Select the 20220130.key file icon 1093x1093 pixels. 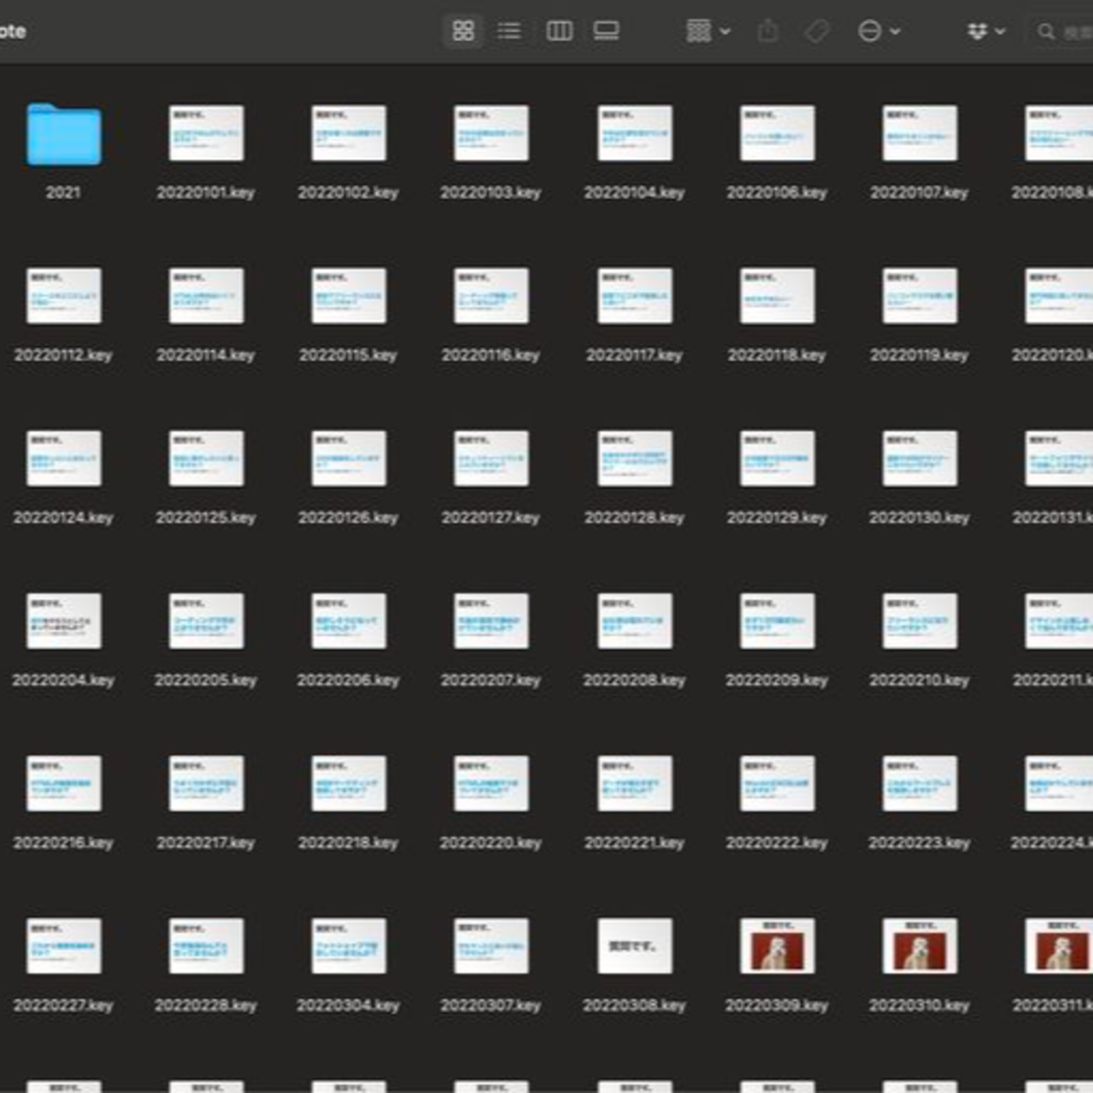pos(920,458)
